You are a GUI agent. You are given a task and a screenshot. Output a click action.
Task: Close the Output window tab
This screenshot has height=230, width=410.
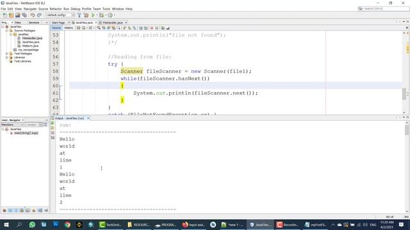88,118
